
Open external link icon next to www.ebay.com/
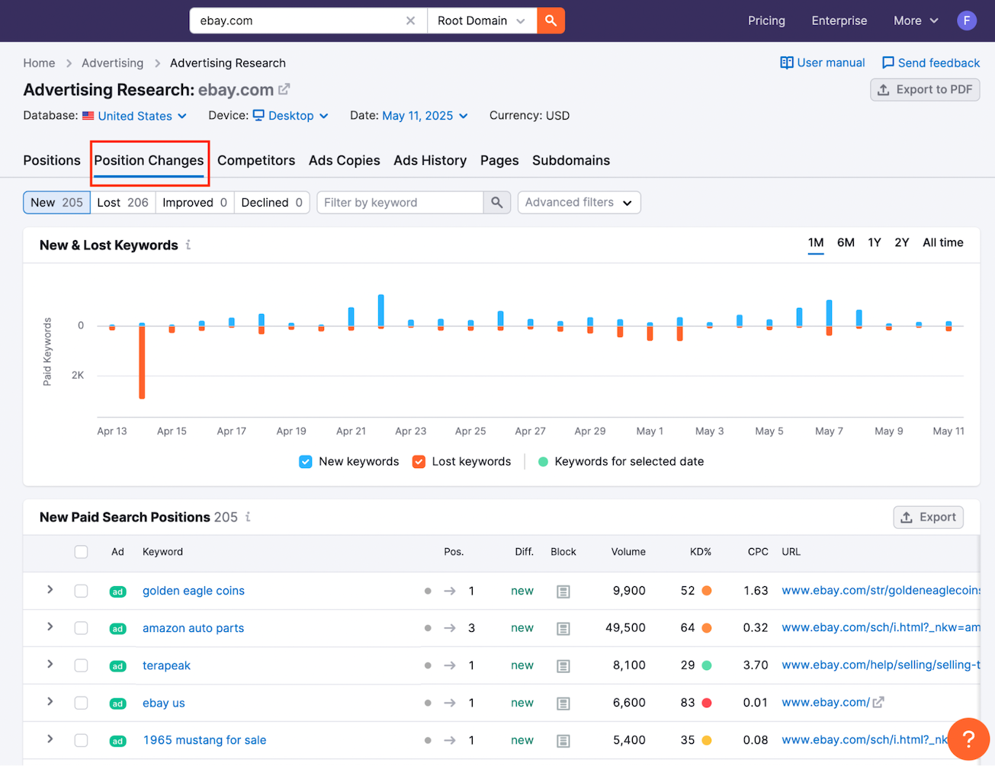point(878,703)
